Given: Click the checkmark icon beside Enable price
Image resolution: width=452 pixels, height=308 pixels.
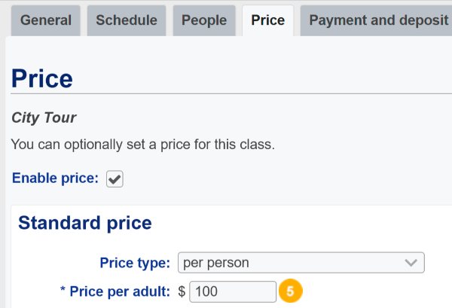Looking at the screenshot, I should click(x=115, y=179).
